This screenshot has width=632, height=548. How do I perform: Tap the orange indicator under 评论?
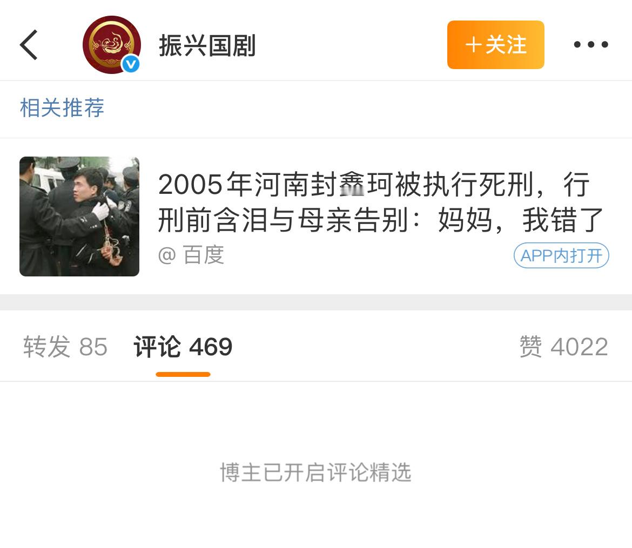click(x=183, y=374)
